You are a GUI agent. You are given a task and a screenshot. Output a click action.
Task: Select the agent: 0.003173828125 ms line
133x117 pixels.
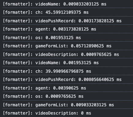50,29
